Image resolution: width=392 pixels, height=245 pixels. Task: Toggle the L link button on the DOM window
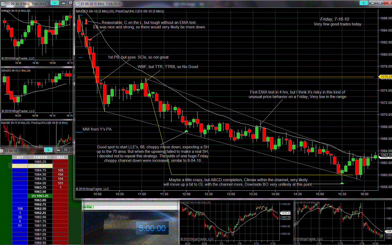click(x=48, y=150)
